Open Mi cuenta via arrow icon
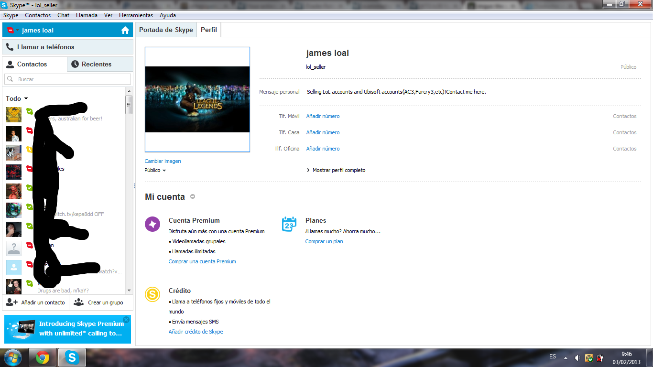653x367 pixels. [193, 196]
